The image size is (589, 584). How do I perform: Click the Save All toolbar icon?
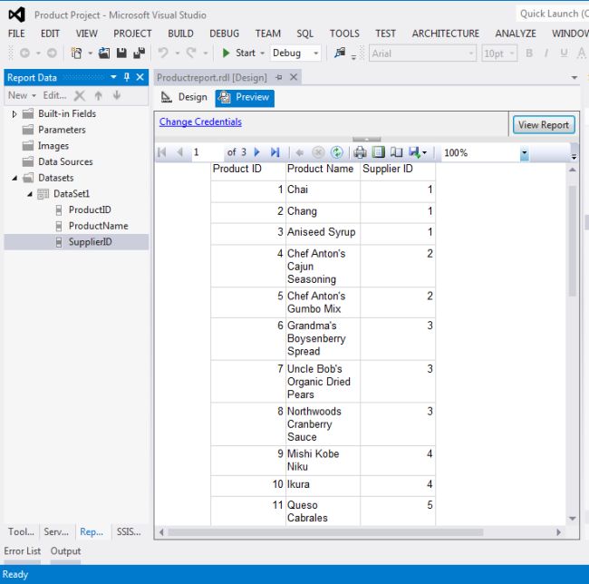pos(139,54)
